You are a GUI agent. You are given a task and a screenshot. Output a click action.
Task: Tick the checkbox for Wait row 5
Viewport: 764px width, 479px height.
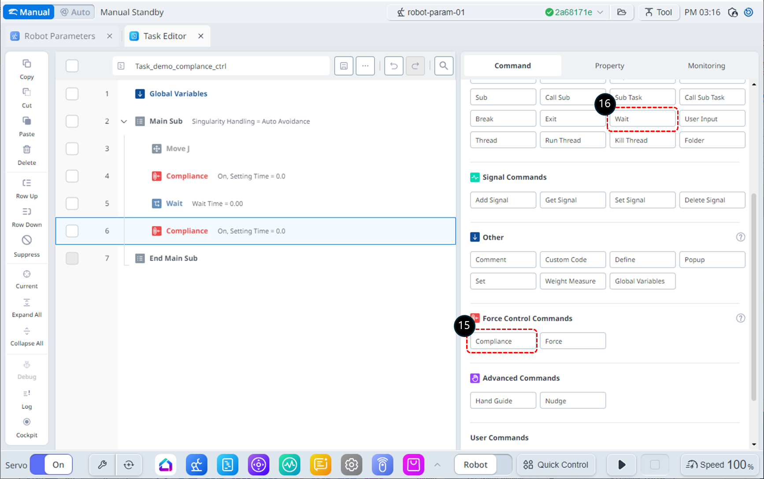click(x=72, y=203)
